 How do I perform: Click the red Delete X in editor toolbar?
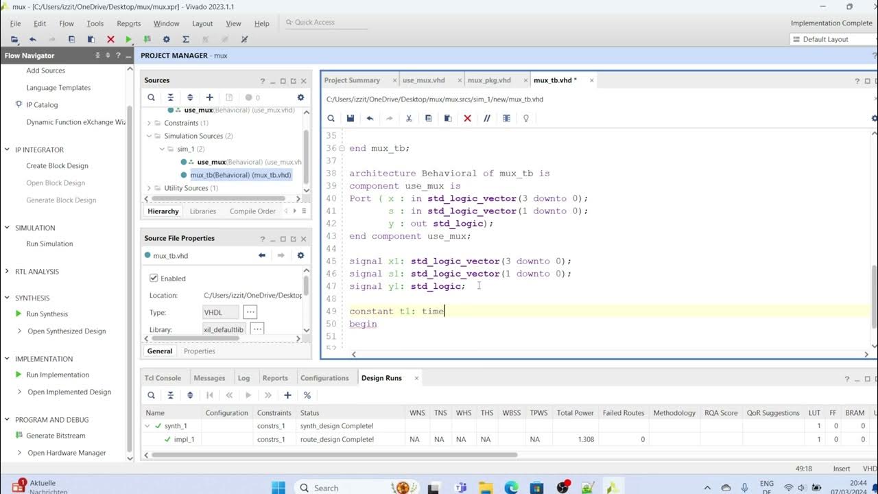(468, 118)
